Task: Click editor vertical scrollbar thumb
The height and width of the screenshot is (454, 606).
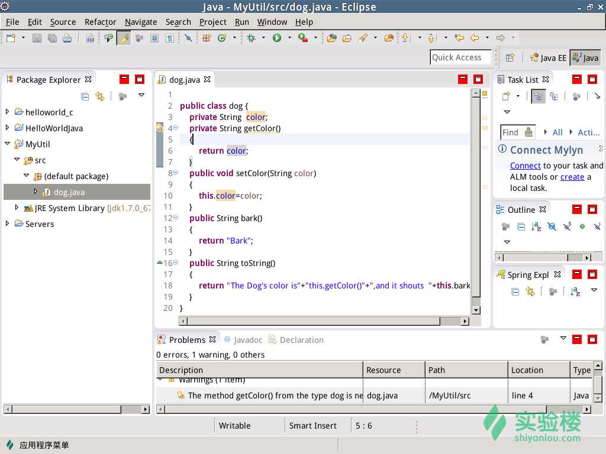Action: 476,197
